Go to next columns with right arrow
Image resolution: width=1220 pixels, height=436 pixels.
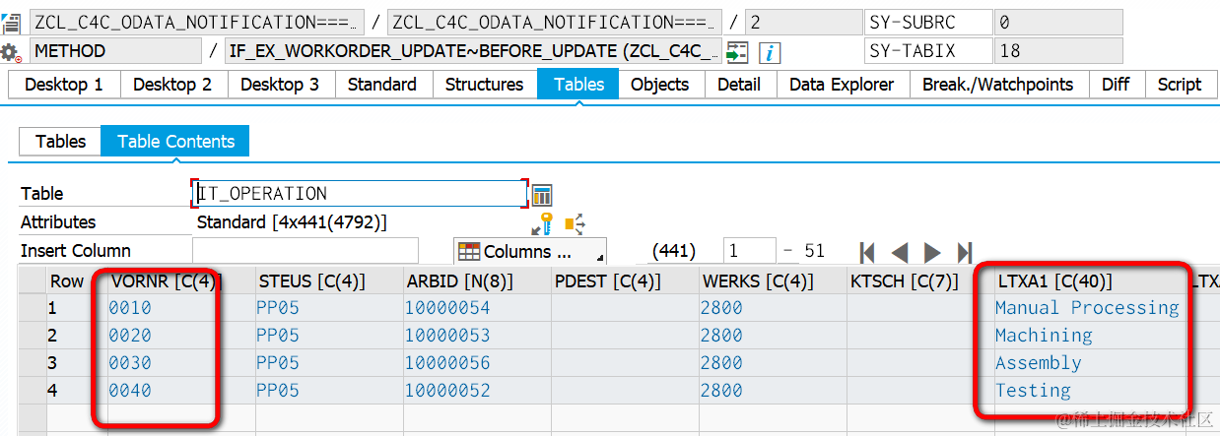click(932, 252)
